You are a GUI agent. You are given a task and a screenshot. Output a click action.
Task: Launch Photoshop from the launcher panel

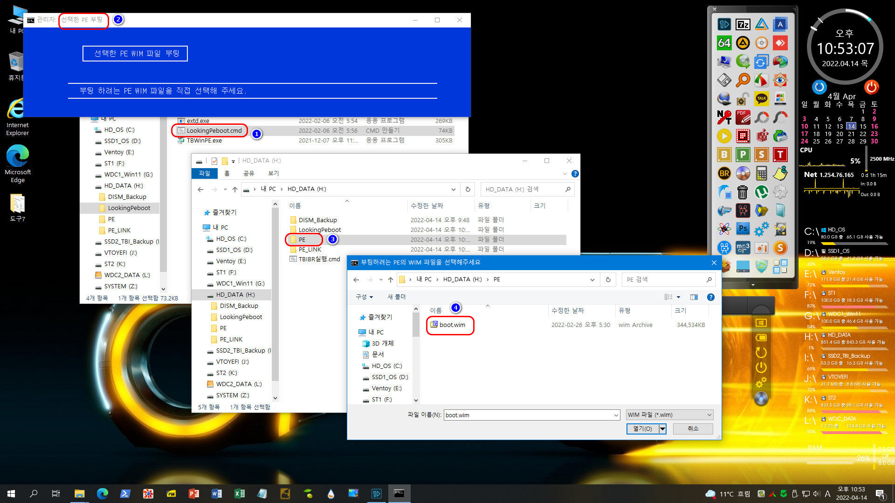coord(743,229)
